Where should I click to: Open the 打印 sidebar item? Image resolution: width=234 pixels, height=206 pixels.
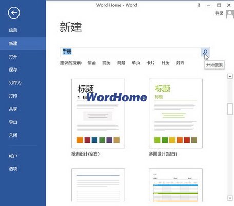[13, 96]
